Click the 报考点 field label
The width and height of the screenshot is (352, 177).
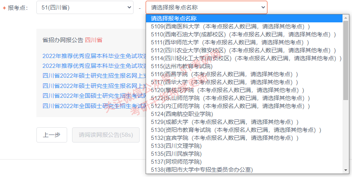pyautogui.click(x=18, y=8)
